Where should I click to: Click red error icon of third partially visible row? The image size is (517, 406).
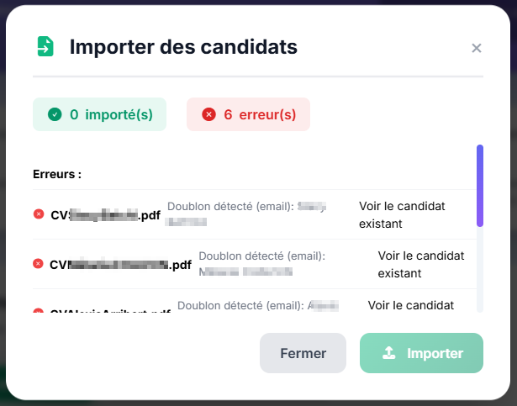(38, 310)
